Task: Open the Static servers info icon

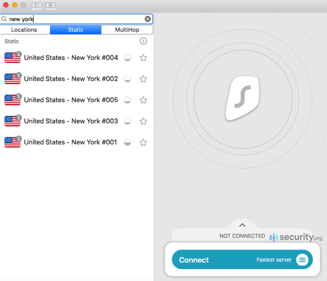Action: 143,41
